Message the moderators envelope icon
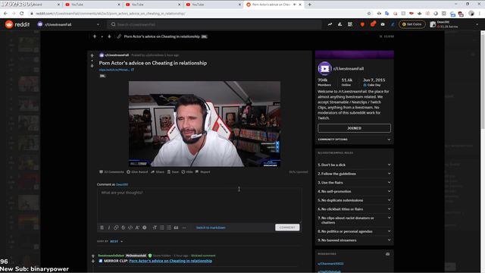Image resolution: width=485 pixels, height=273 pixels. (387, 254)
